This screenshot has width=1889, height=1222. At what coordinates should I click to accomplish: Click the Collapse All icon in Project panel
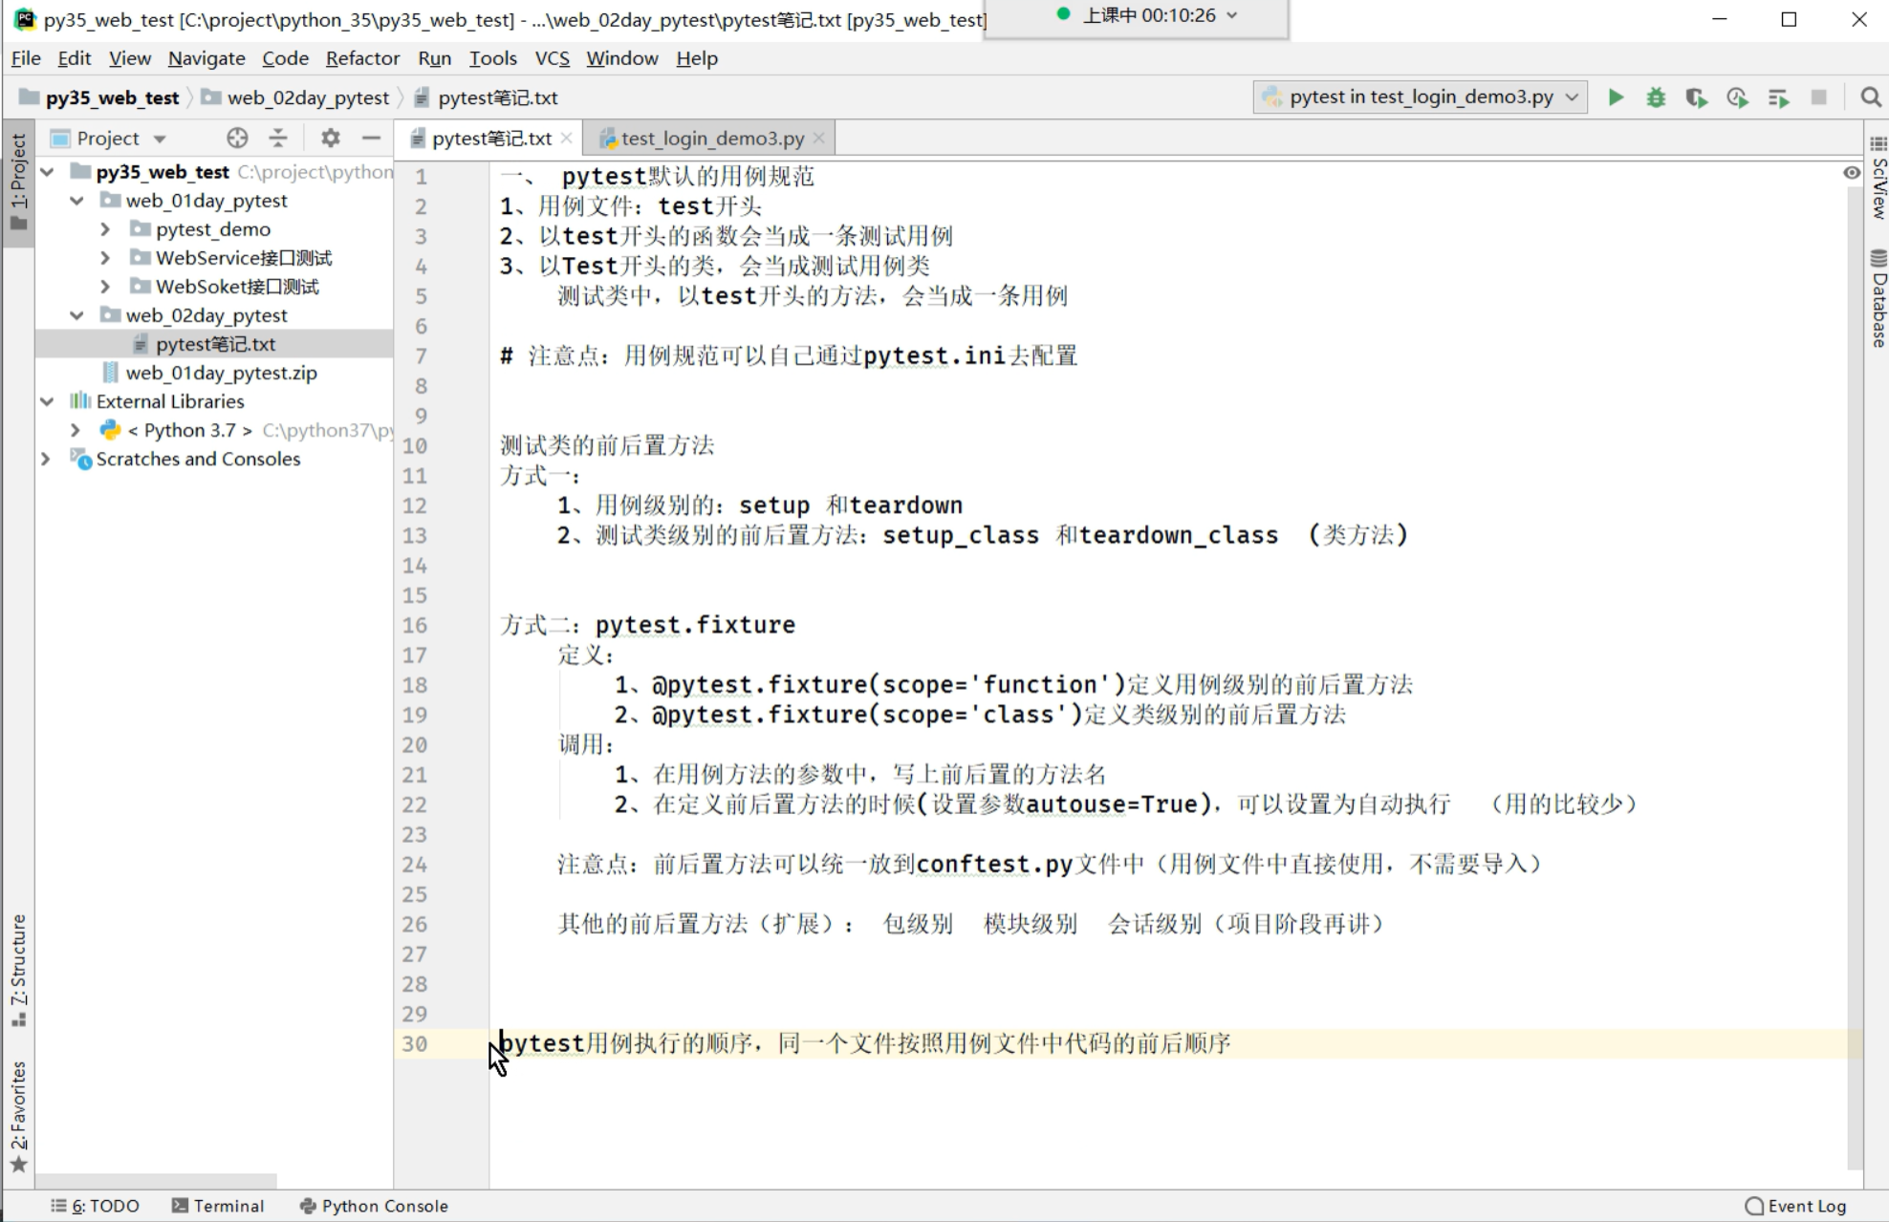pyautogui.click(x=278, y=139)
